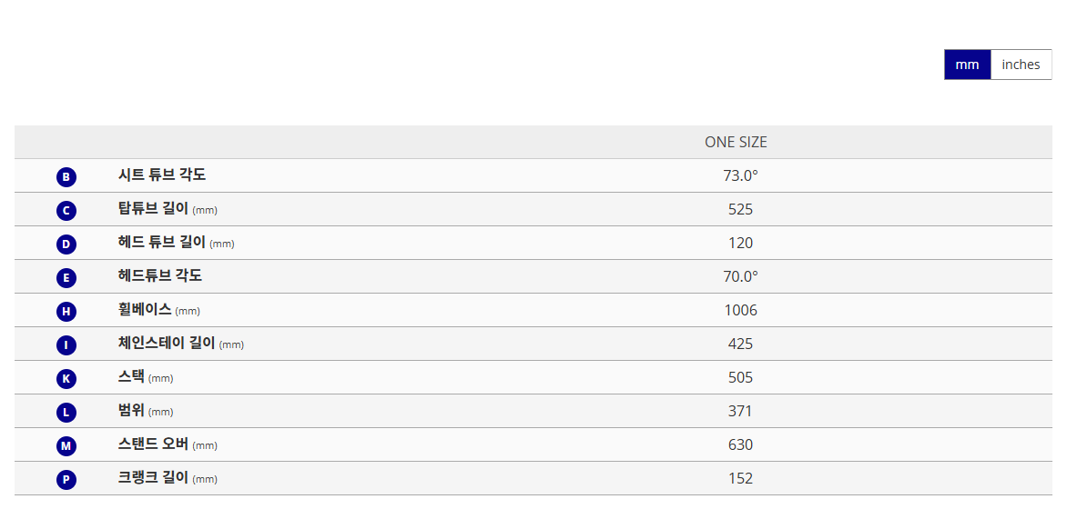Select the D letter badge
The image size is (1067, 529).
(x=66, y=244)
